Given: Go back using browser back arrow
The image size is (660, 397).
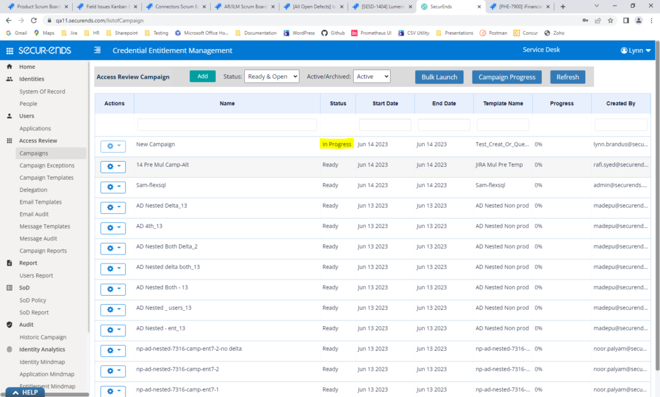Looking at the screenshot, I should click(9, 20).
